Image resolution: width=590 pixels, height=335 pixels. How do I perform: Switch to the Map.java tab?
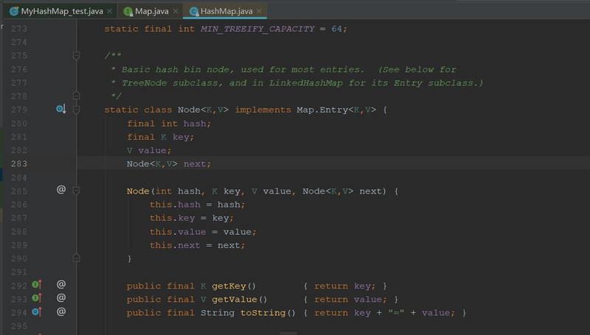pos(152,11)
